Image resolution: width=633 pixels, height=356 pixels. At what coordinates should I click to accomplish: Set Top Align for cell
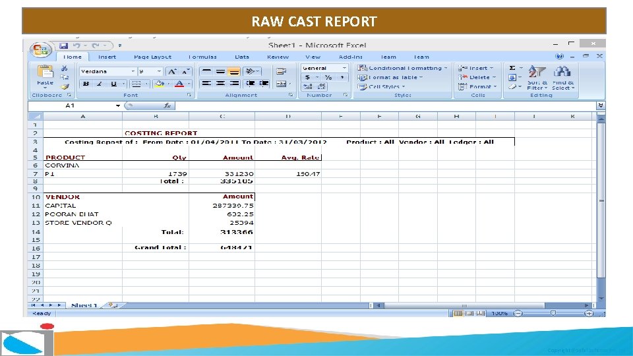click(x=206, y=71)
